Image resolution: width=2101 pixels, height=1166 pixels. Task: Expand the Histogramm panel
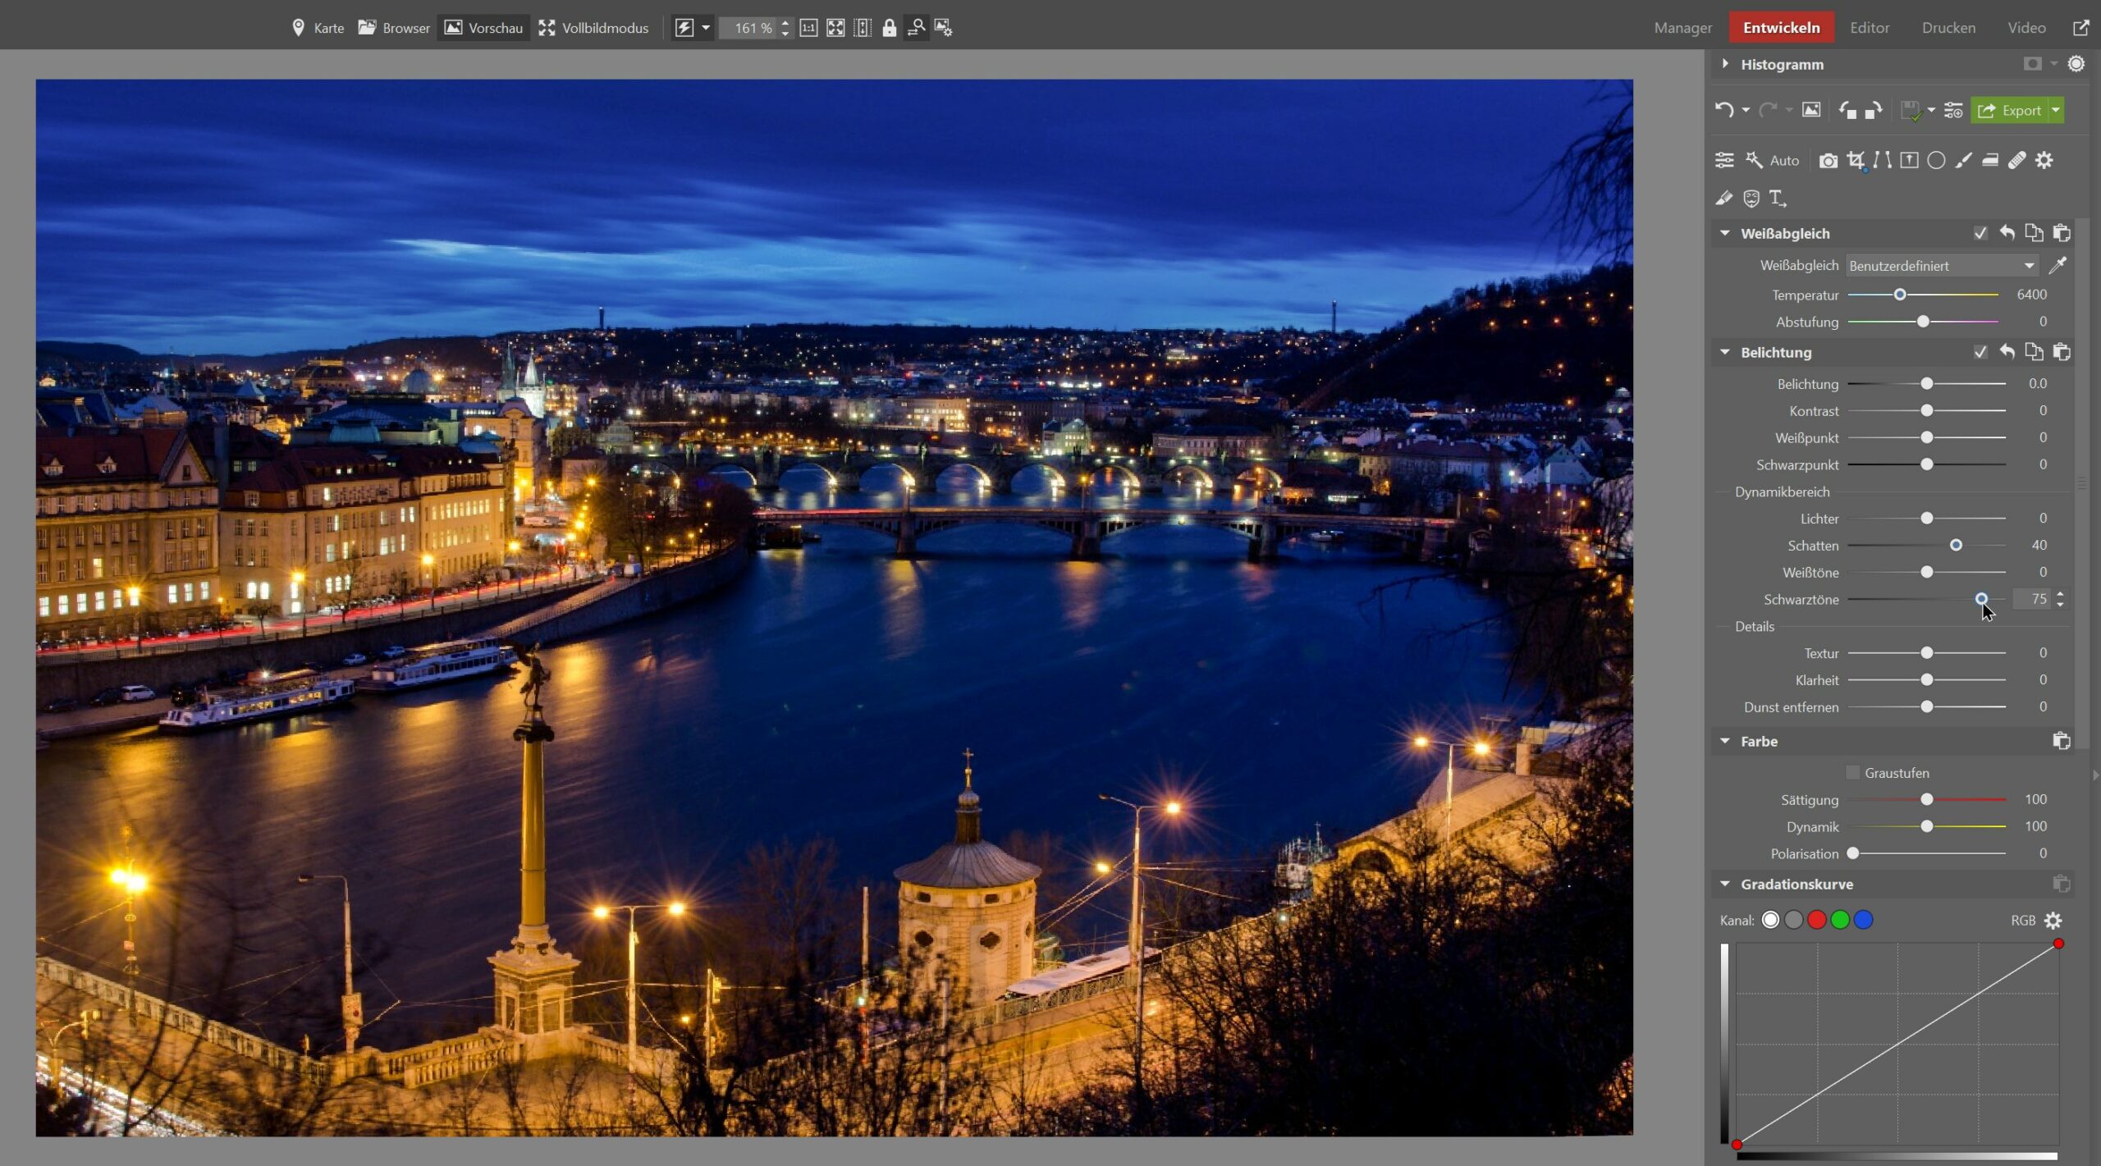click(x=1725, y=64)
